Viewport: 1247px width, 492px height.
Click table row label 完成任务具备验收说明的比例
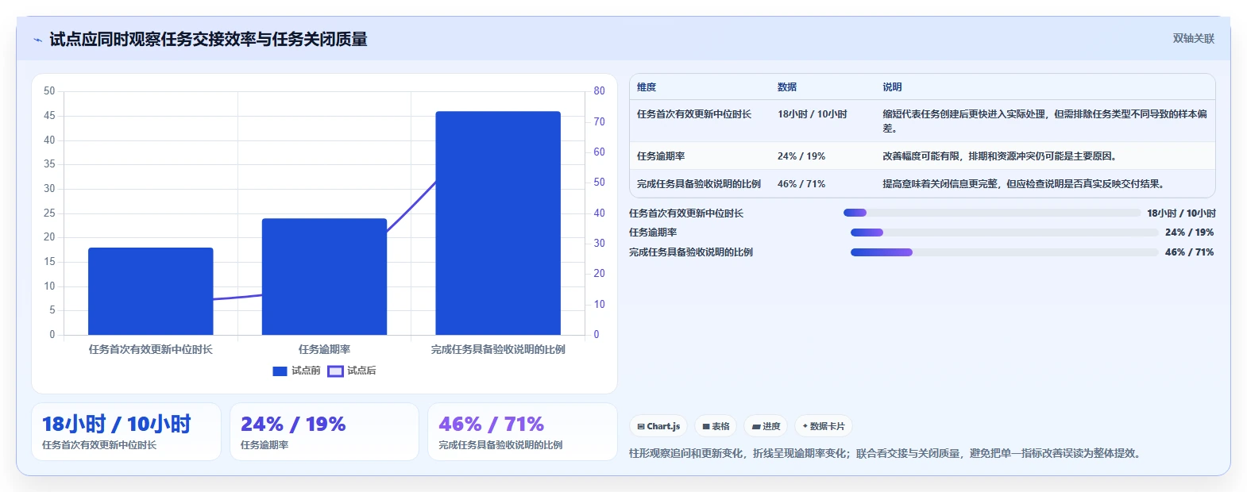click(x=699, y=184)
